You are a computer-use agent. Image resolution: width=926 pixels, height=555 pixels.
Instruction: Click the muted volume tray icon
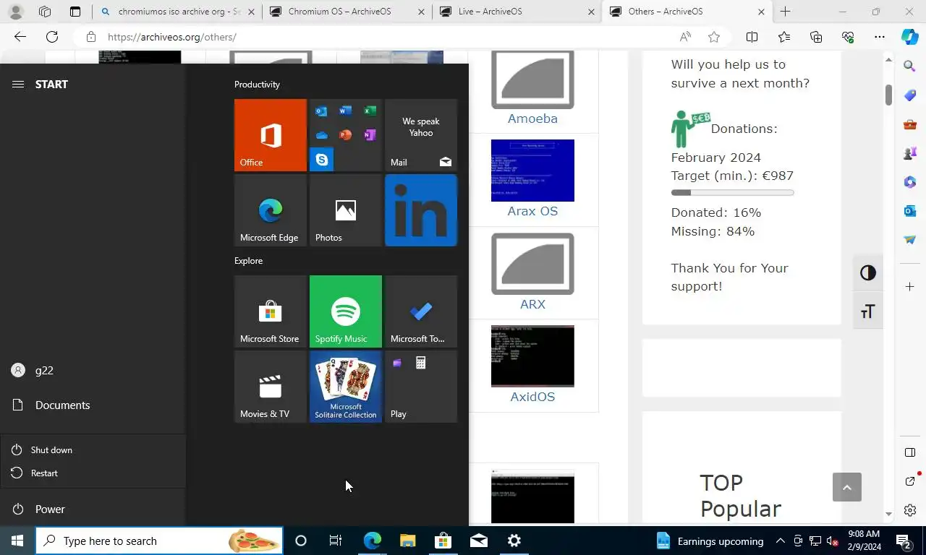pos(833,541)
